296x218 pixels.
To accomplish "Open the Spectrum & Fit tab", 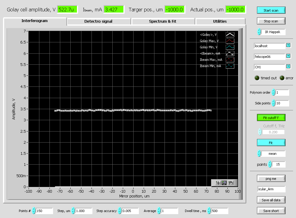I will point(163,21).
